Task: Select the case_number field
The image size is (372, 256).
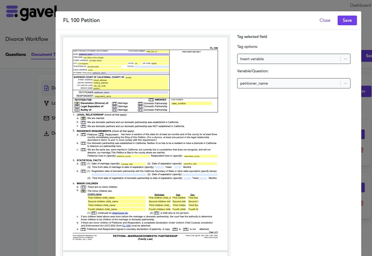Action: click(x=191, y=103)
